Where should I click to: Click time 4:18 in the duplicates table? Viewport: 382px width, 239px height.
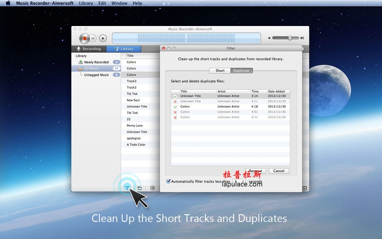(254, 107)
